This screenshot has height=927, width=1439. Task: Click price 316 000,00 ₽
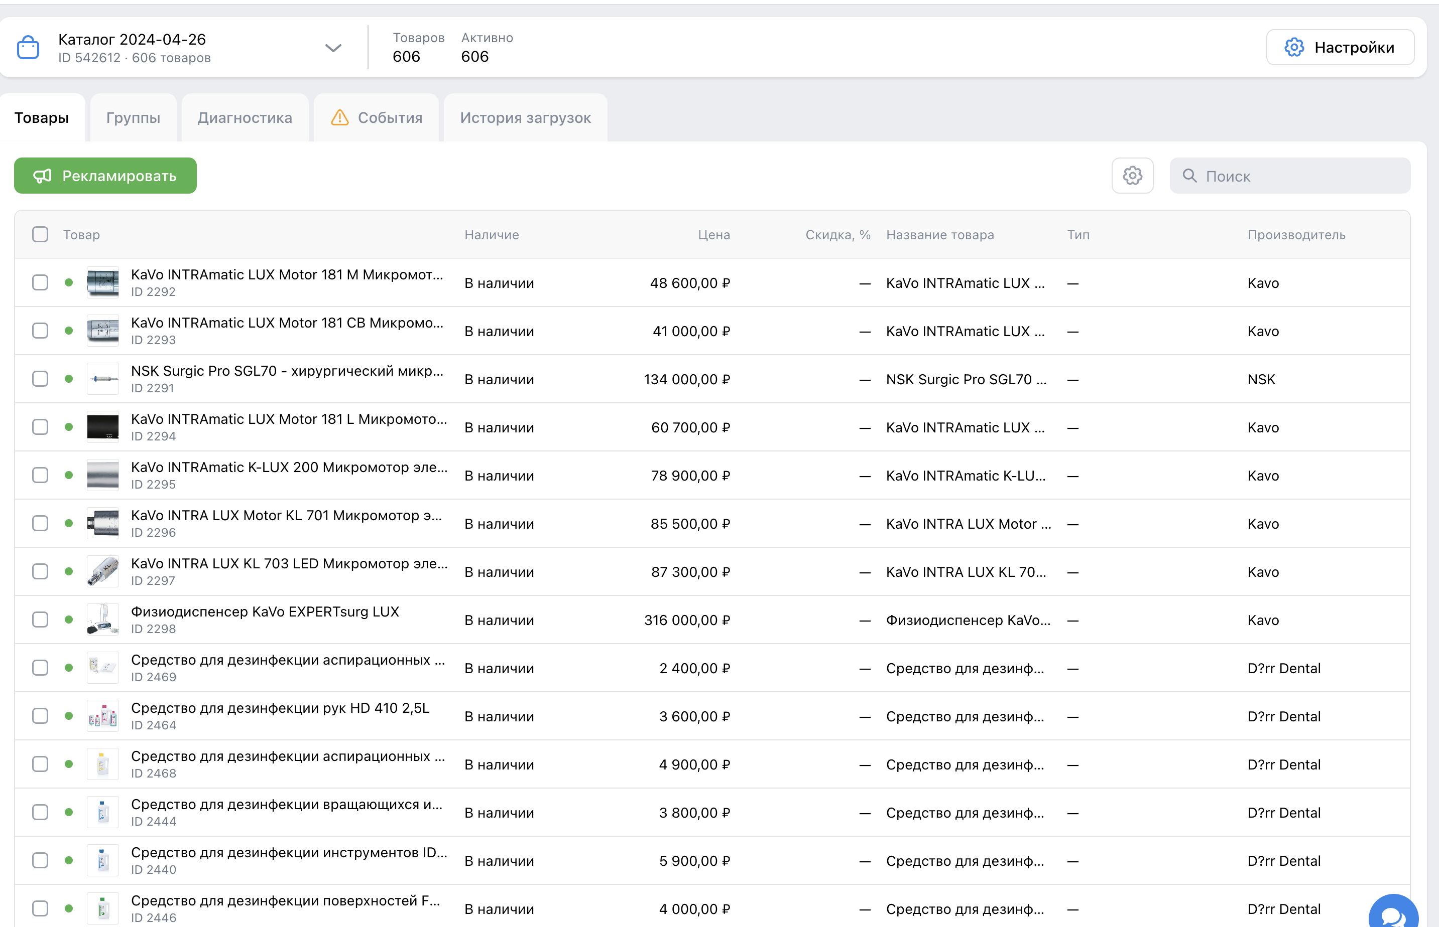click(687, 620)
